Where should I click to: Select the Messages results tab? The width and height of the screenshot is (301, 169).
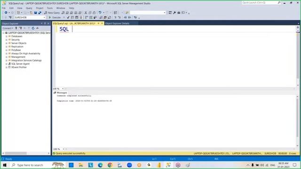[60, 92]
